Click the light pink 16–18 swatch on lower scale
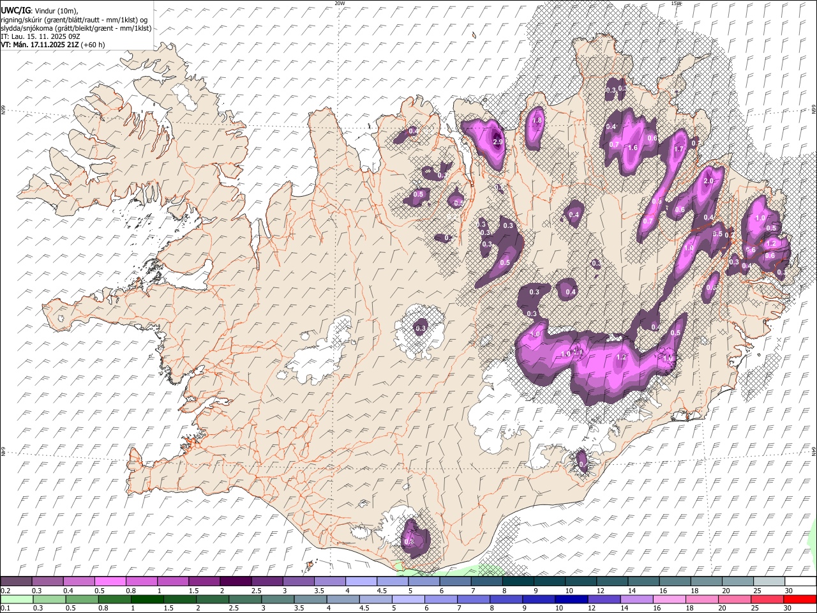 pos(670,599)
